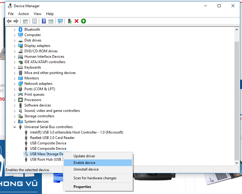Viewport: 242px width, 194px height.
Task: Expand the Display adapters category
Action: click(x=14, y=46)
